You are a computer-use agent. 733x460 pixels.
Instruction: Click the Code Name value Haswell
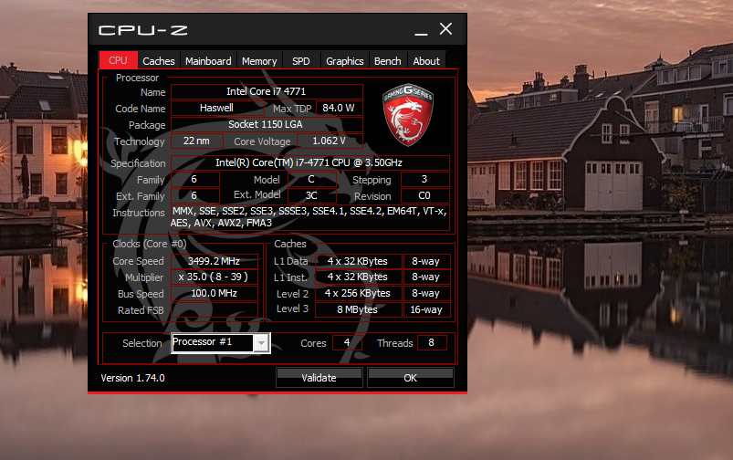[x=217, y=108]
